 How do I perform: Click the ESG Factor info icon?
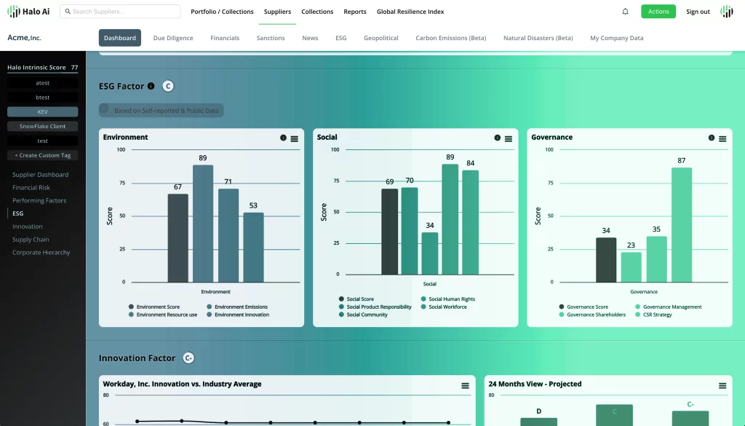click(151, 86)
